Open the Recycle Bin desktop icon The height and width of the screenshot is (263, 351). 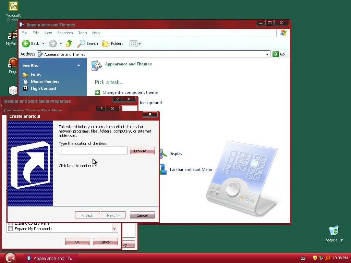334,230
